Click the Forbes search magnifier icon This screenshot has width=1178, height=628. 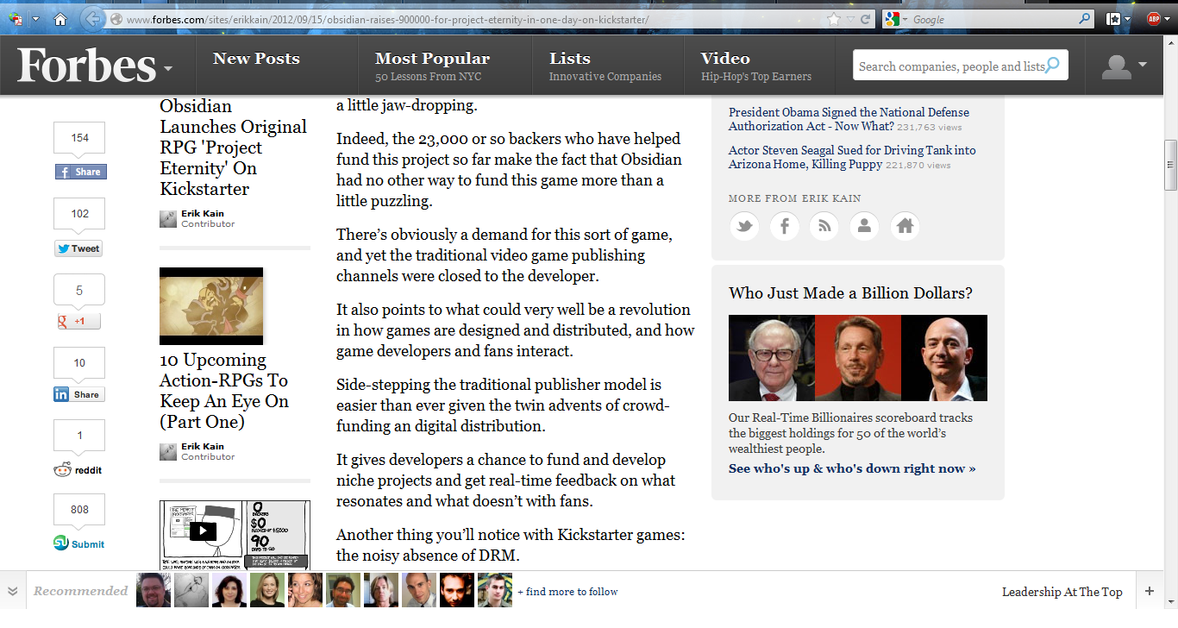point(1053,66)
